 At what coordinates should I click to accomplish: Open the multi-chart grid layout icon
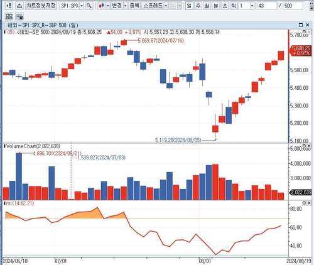(9, 16)
